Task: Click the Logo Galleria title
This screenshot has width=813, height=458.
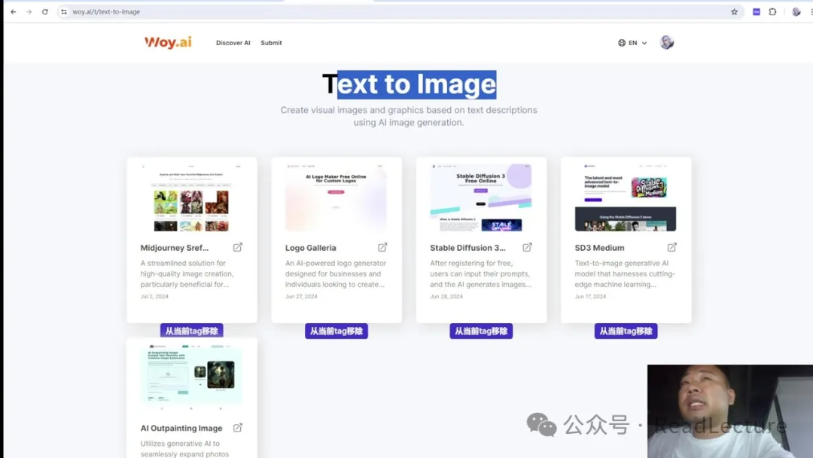Action: pos(311,248)
